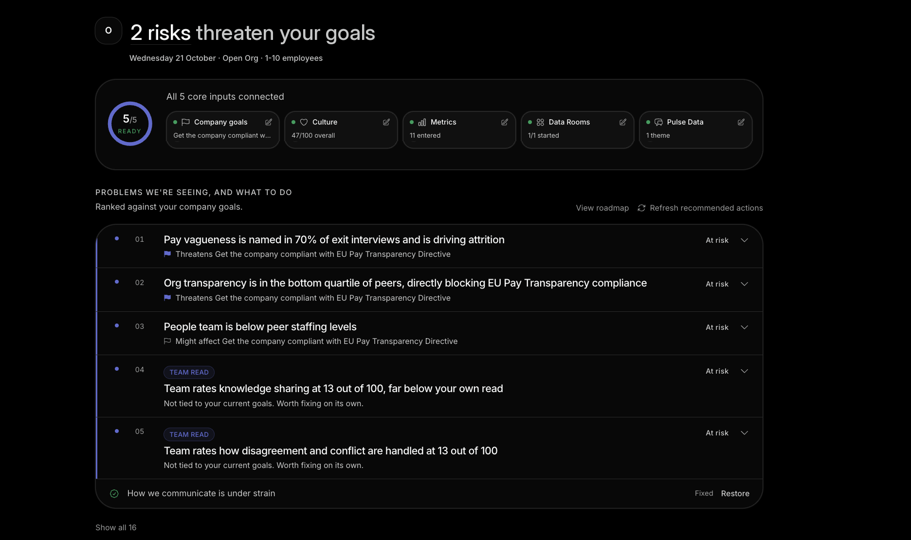911x540 pixels.
Task: Expand the Pay vagueness problem chevron
Action: [744, 240]
